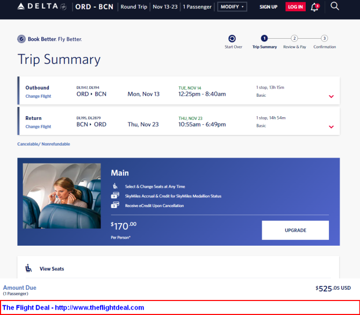360x315 pixels.
Task: Click the Book Better badge icon
Action: (21, 39)
